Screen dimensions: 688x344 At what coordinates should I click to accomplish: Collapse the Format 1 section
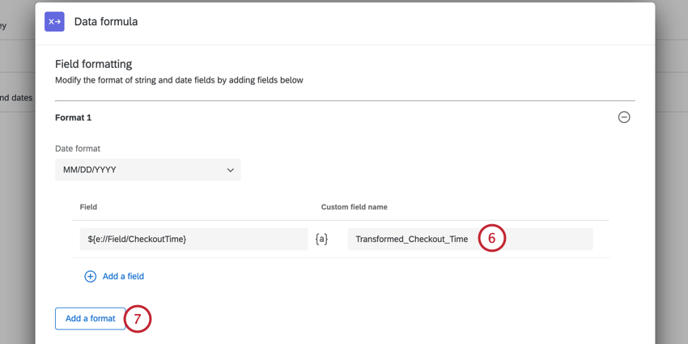(624, 117)
